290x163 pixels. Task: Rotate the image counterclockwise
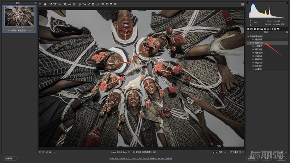coord(107,4)
